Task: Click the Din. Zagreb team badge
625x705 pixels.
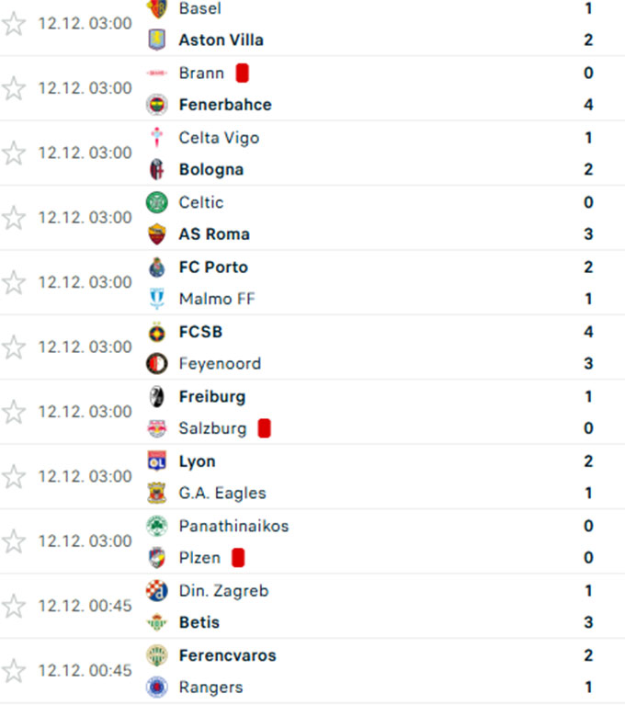Action: pos(157,591)
